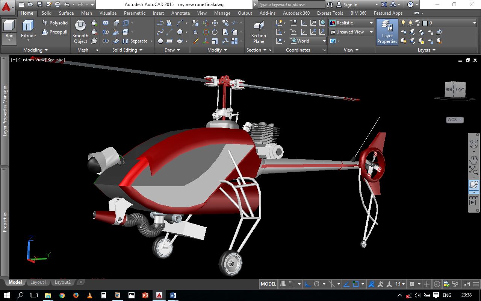Toggle the grid display in status bar
This screenshot has width=481, height=301.
click(x=283, y=284)
